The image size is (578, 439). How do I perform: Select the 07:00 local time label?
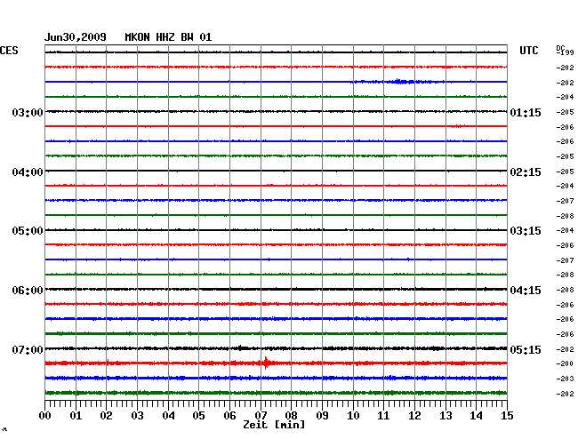[x=28, y=349]
